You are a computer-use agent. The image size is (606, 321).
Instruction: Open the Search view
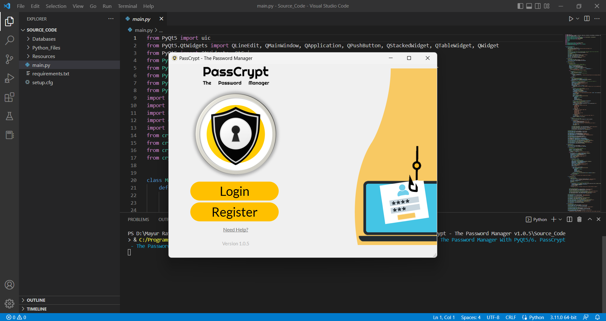point(9,40)
